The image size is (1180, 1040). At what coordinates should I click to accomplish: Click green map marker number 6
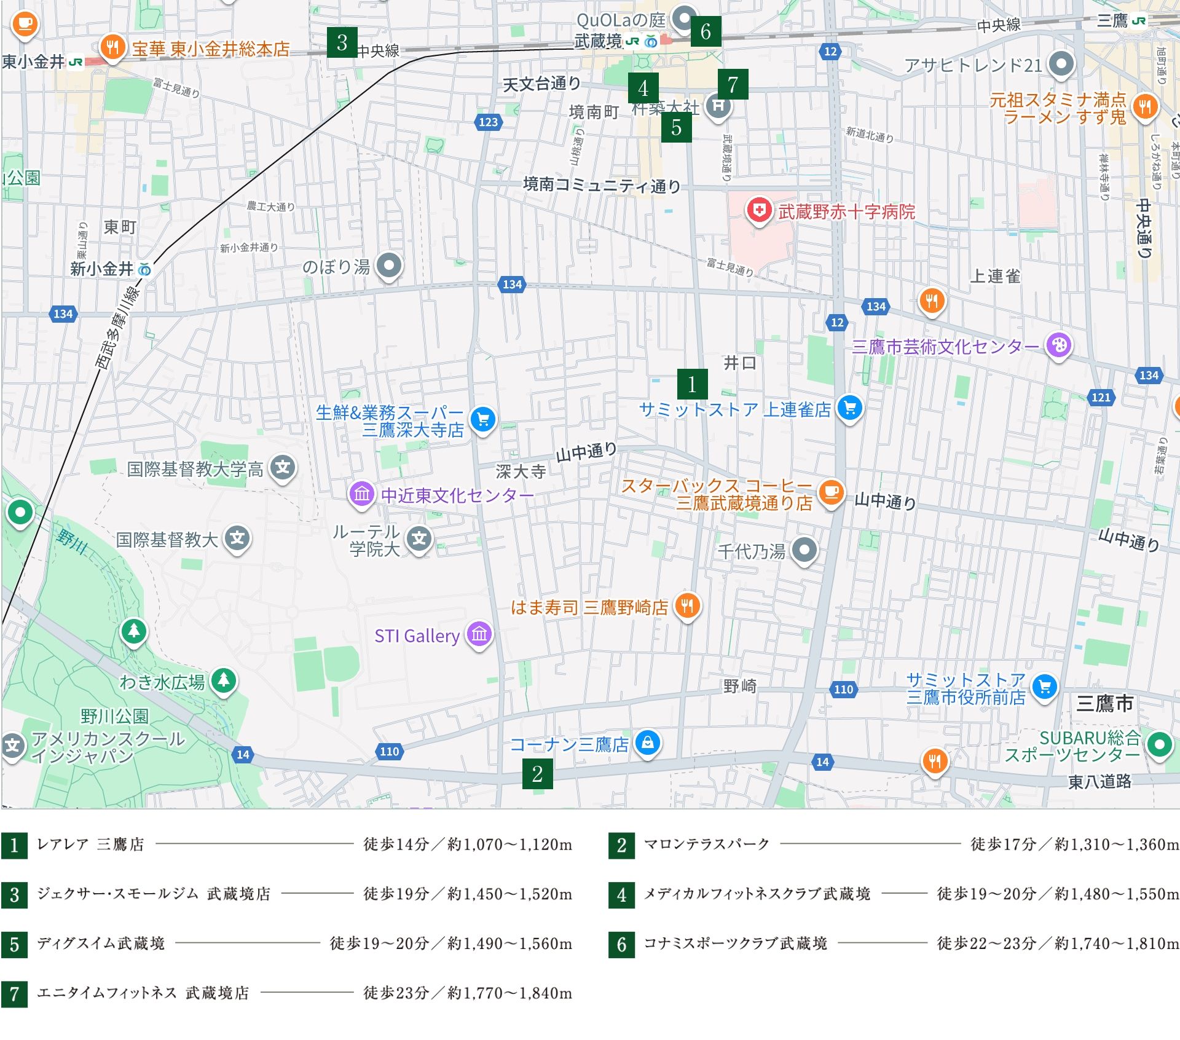[x=706, y=31]
